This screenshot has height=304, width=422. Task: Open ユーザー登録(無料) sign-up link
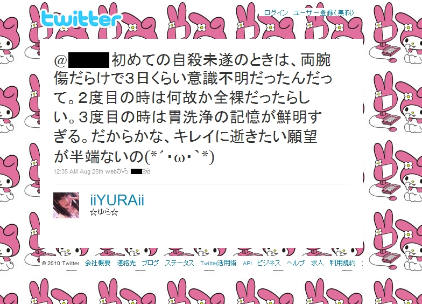point(323,13)
